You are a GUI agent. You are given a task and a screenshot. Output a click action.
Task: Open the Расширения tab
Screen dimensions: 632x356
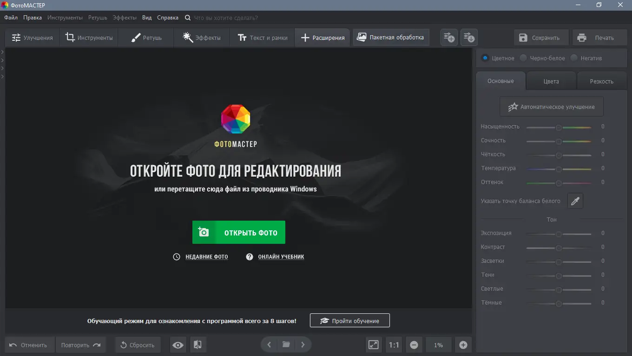[x=323, y=38]
